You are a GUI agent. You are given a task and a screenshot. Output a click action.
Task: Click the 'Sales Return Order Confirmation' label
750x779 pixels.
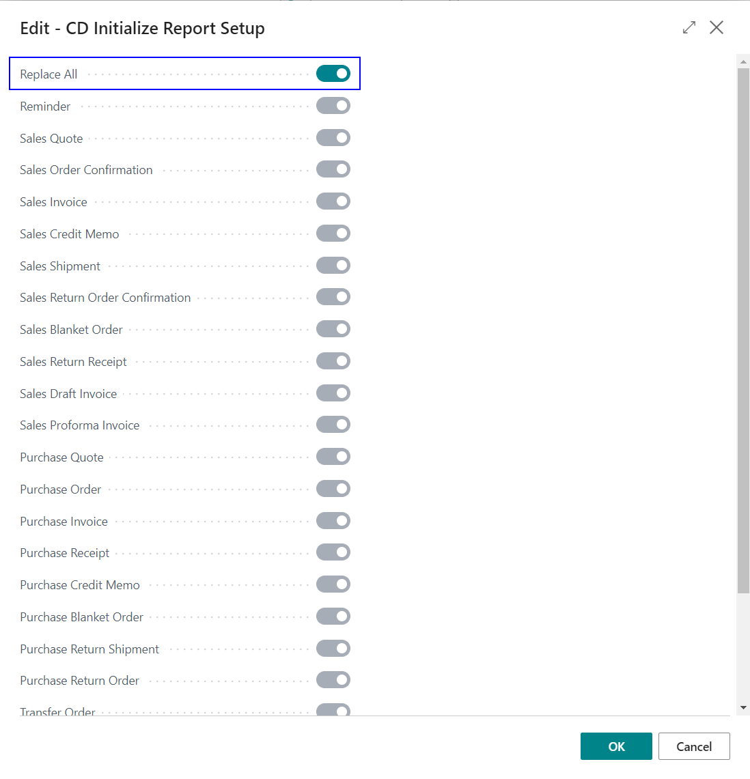[105, 298]
